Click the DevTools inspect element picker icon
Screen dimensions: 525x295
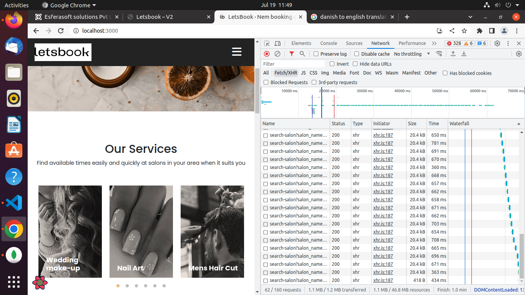(267, 43)
